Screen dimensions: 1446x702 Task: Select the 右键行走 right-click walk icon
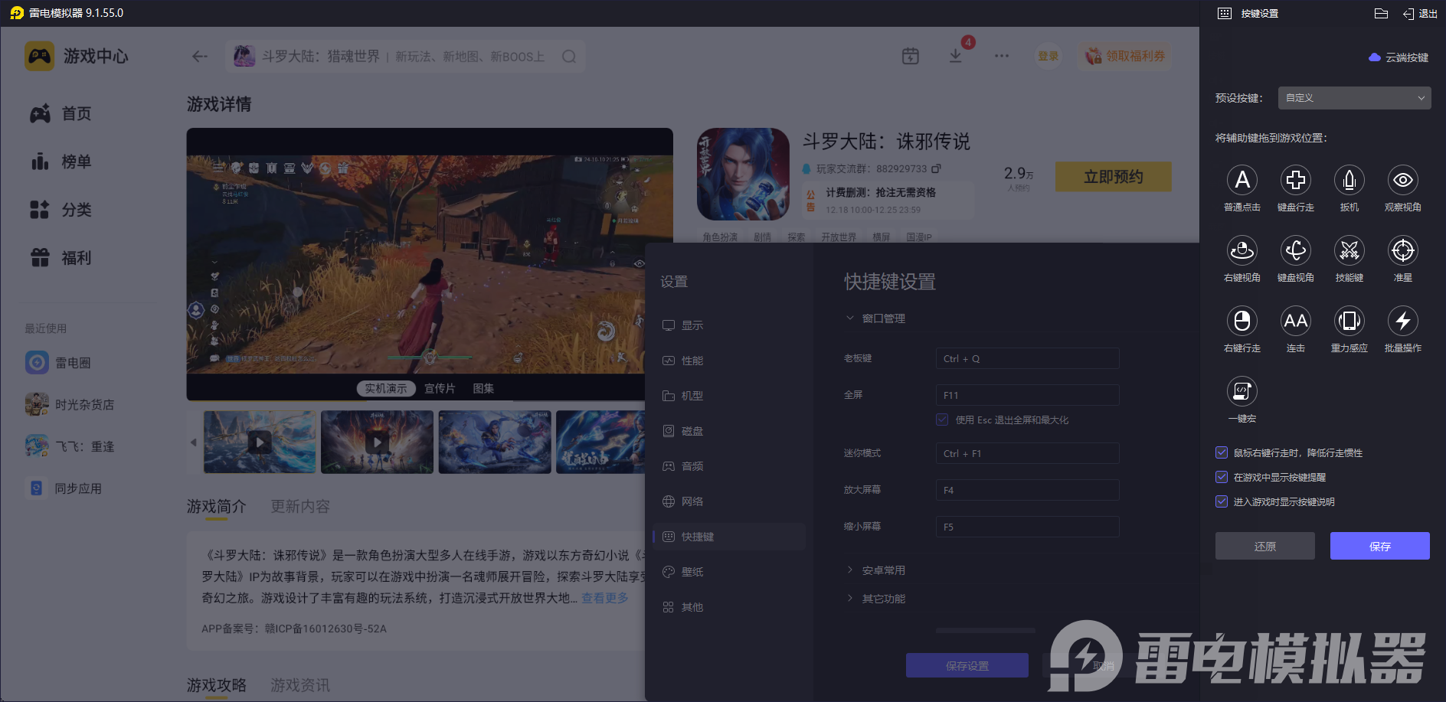point(1242,321)
